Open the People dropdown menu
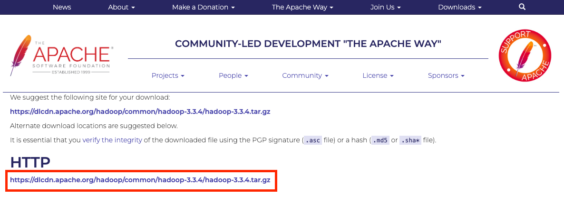The width and height of the screenshot is (564, 205). pos(233,75)
